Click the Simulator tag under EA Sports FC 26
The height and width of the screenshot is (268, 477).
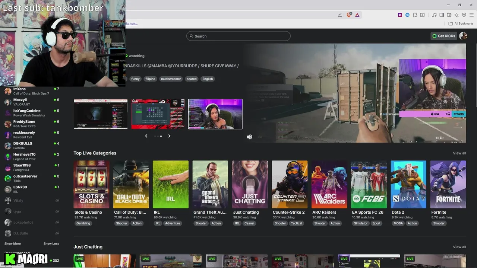361,223
